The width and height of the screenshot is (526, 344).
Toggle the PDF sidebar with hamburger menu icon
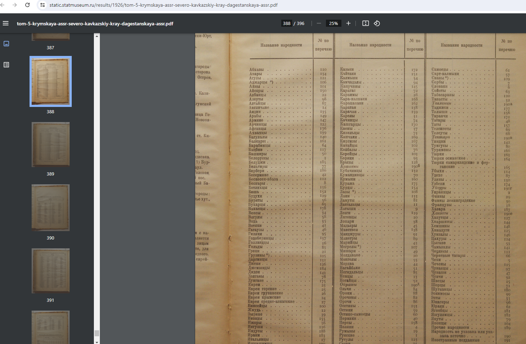click(x=6, y=24)
